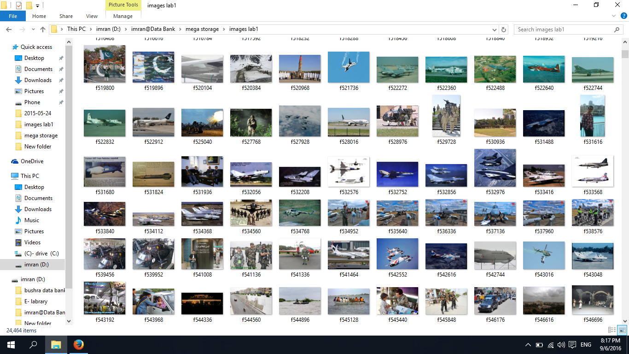The height and width of the screenshot is (354, 629).
Task: Expand the imran (D:) breadcrumb chevron
Action: click(x=125, y=29)
